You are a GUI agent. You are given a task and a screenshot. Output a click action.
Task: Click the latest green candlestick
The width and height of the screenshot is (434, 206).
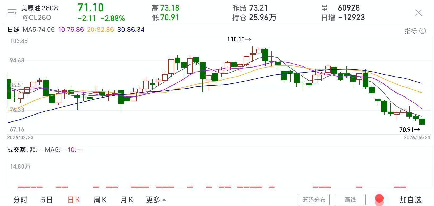coord(422,121)
